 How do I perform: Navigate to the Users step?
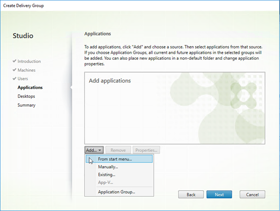click(x=23, y=79)
